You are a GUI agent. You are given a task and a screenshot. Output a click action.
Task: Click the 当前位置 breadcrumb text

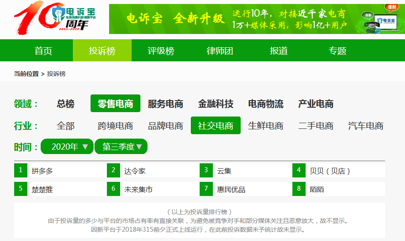pos(26,74)
